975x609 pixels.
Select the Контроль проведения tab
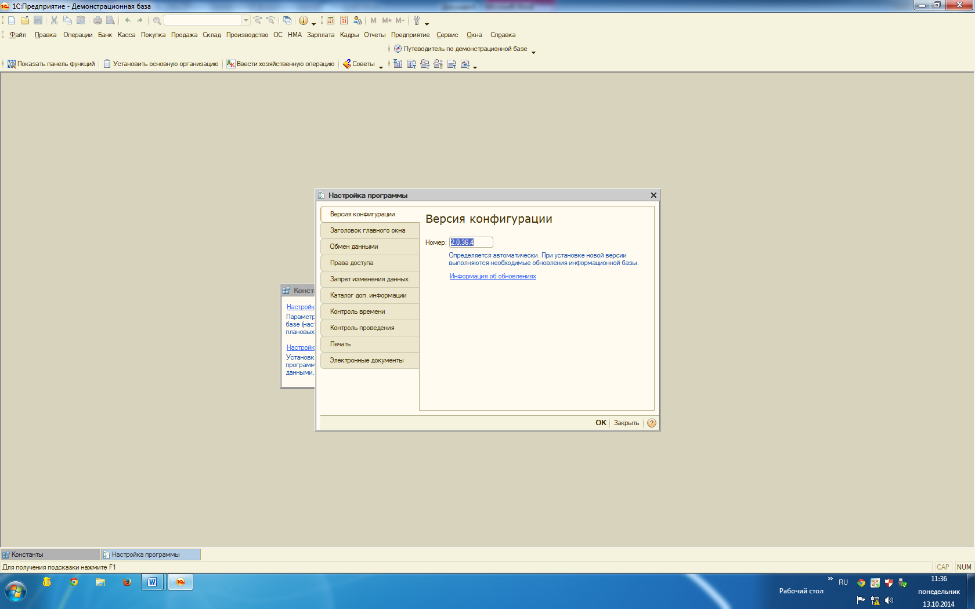click(x=370, y=328)
